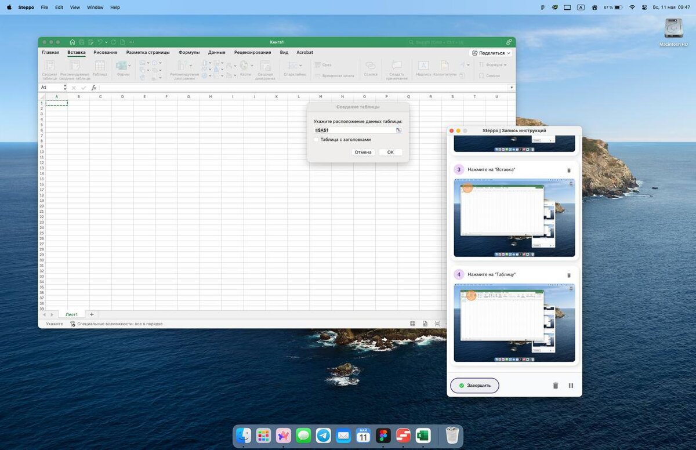Click the range selector icon in dialog
696x450 pixels.
click(x=398, y=130)
